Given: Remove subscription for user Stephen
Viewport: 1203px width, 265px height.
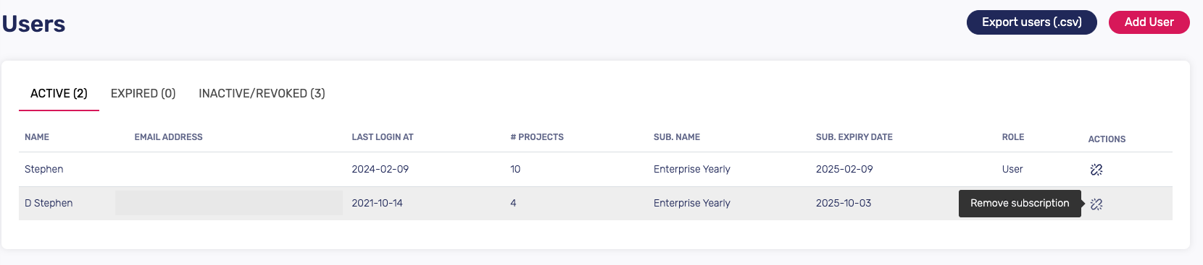Looking at the screenshot, I should (x=1096, y=170).
